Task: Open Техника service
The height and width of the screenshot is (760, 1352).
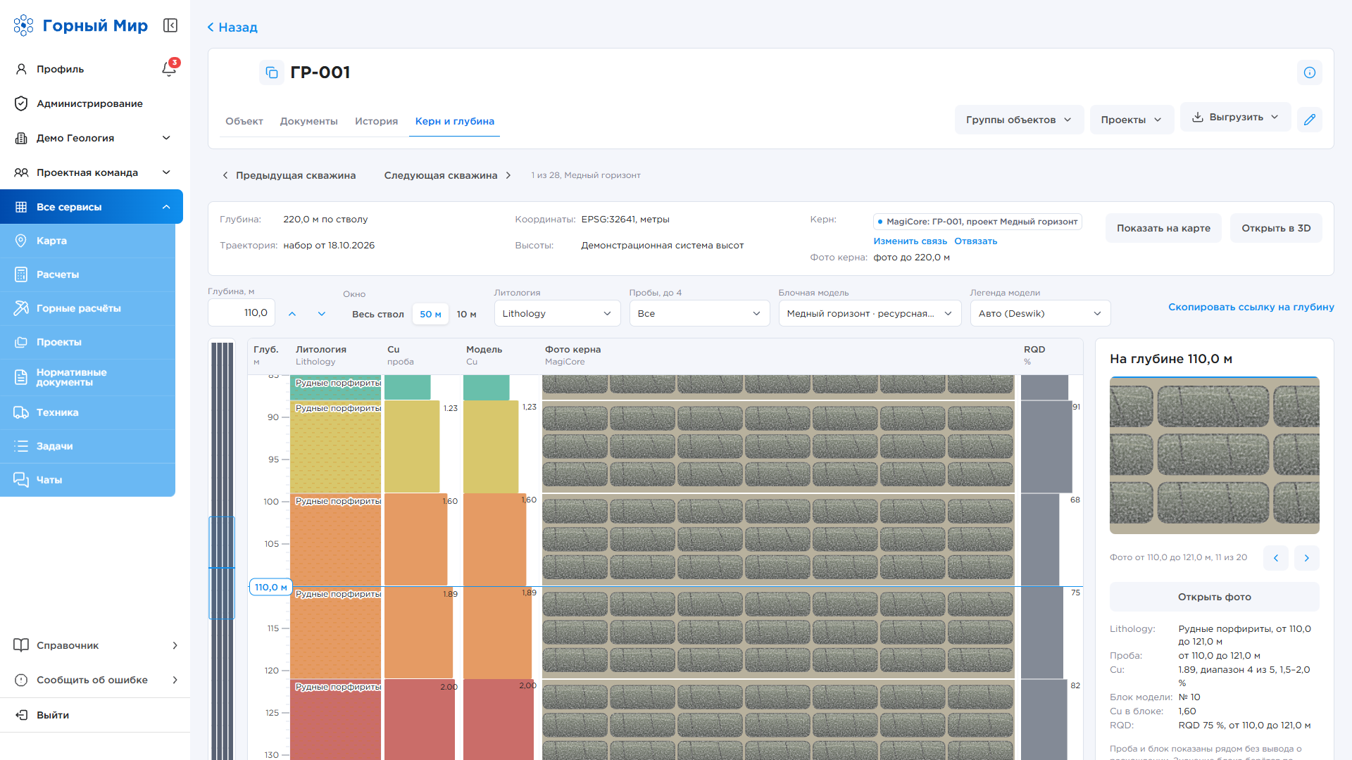Action: point(87,412)
